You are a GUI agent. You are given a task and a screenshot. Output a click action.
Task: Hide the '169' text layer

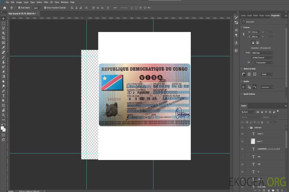pyautogui.click(x=242, y=165)
